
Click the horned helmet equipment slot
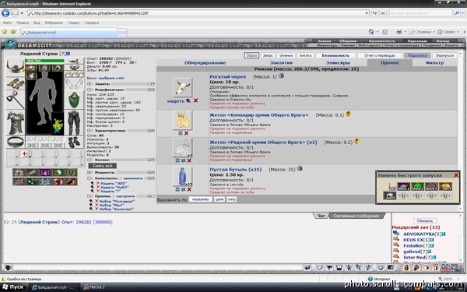(16, 67)
